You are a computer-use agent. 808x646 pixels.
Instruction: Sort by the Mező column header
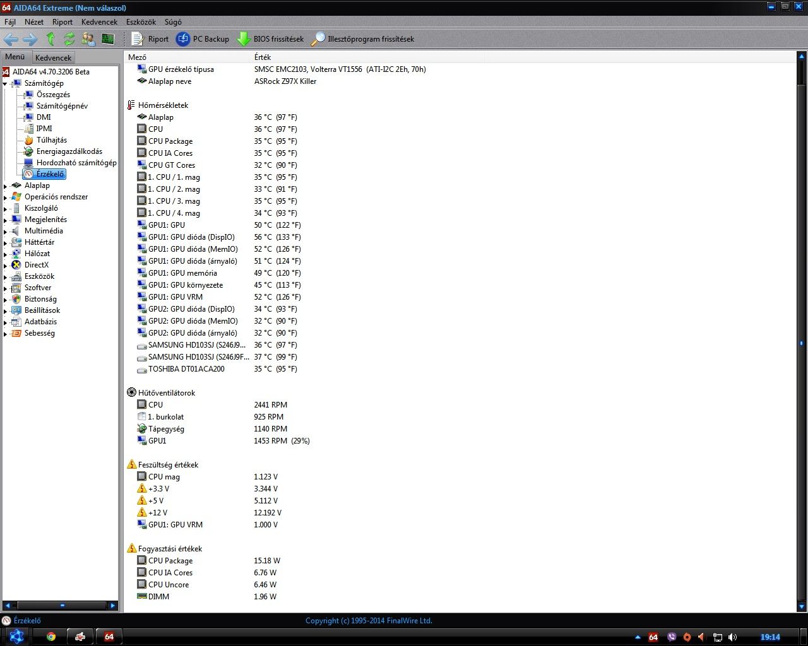(x=187, y=57)
